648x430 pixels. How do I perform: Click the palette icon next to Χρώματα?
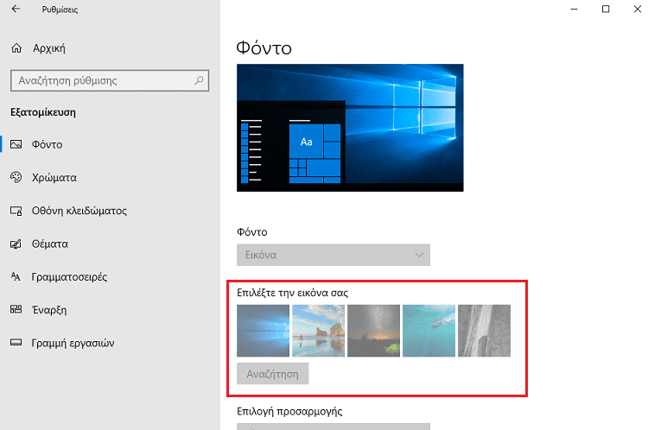click(x=16, y=177)
